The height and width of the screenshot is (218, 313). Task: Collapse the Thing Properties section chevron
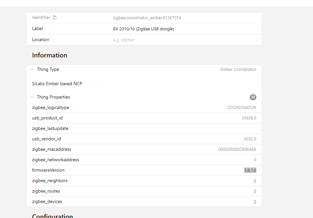coord(32,97)
